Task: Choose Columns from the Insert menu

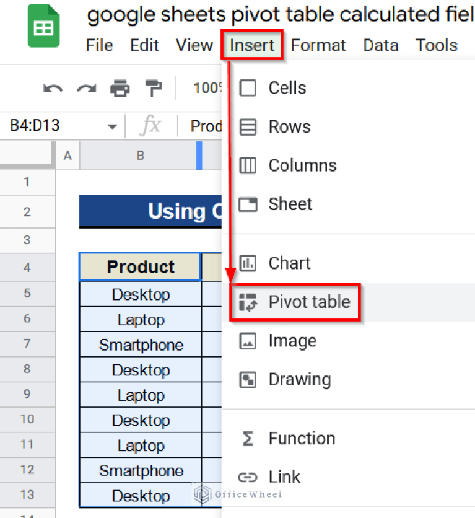Action: tap(349, 165)
